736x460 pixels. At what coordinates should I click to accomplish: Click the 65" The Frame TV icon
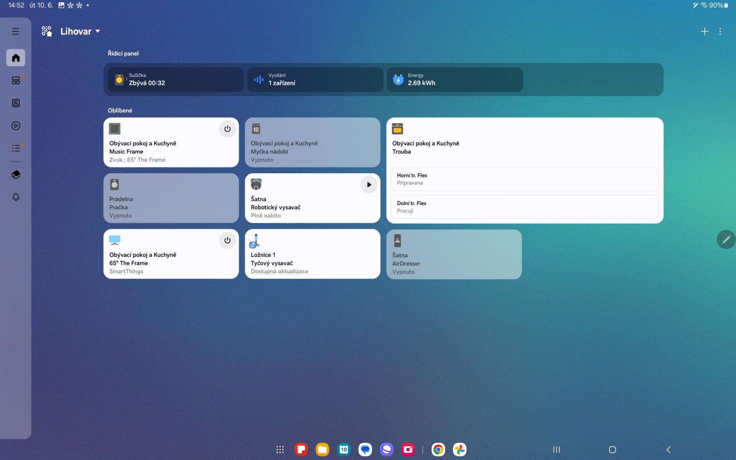pos(115,240)
